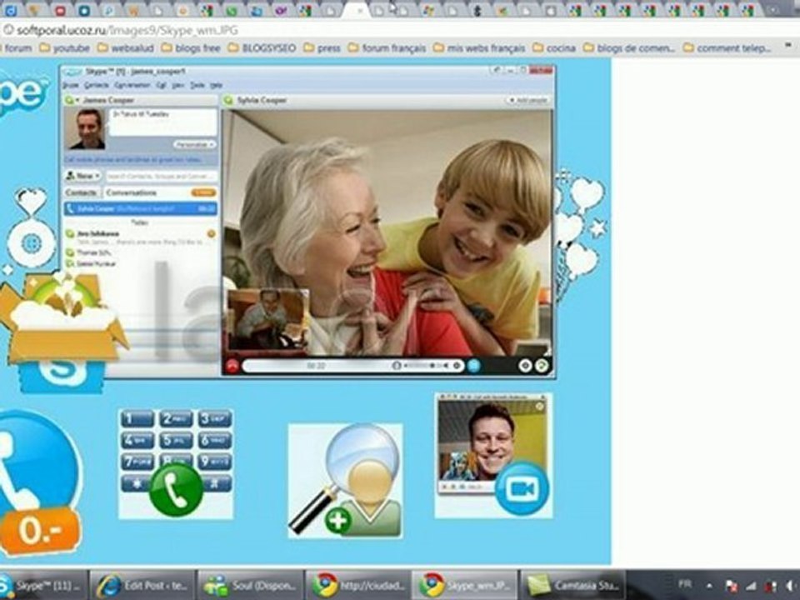800x600 pixels.
Task: Click the mood message text box
Action: [163, 122]
